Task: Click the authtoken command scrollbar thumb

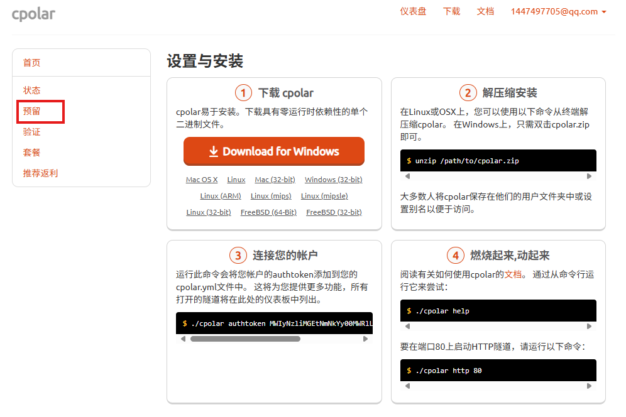Action: 246,338
